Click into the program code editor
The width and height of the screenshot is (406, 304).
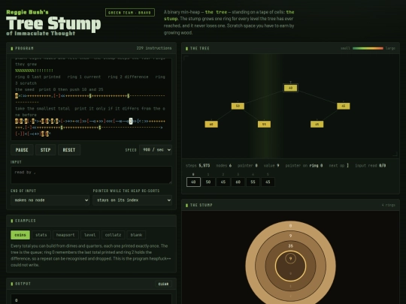click(x=91, y=99)
